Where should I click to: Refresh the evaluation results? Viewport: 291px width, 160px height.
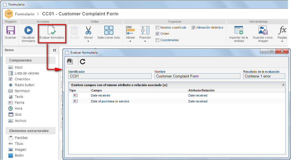(x=83, y=62)
